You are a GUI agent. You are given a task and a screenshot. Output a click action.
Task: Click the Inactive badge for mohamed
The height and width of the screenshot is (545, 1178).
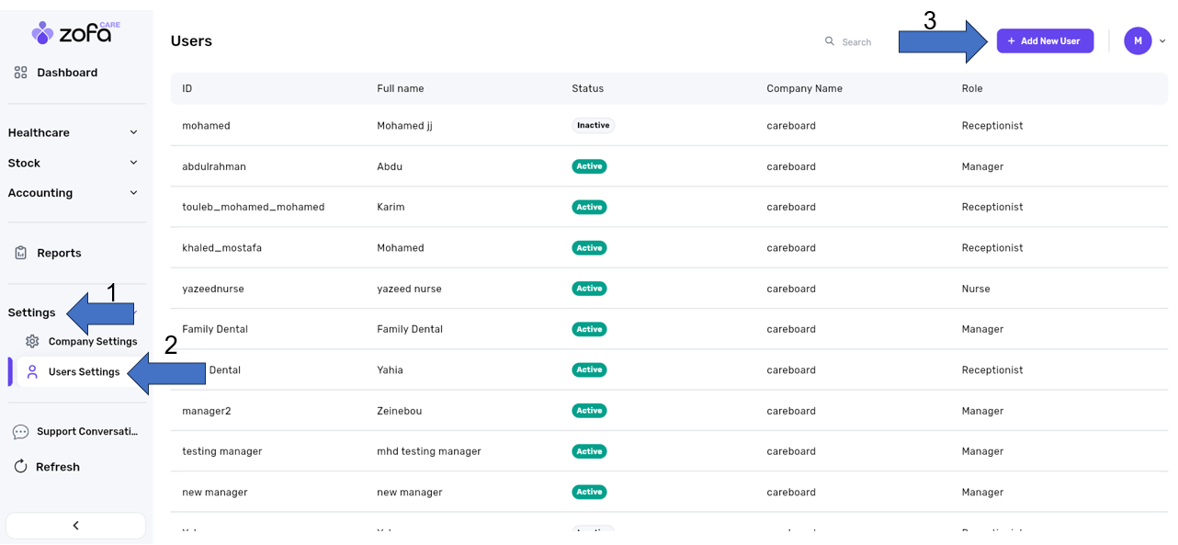pyautogui.click(x=593, y=125)
